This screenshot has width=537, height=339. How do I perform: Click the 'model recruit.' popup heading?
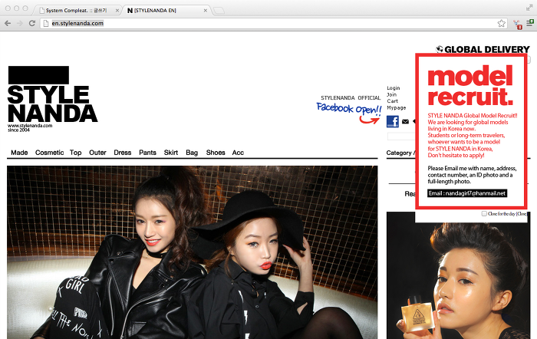(470, 86)
